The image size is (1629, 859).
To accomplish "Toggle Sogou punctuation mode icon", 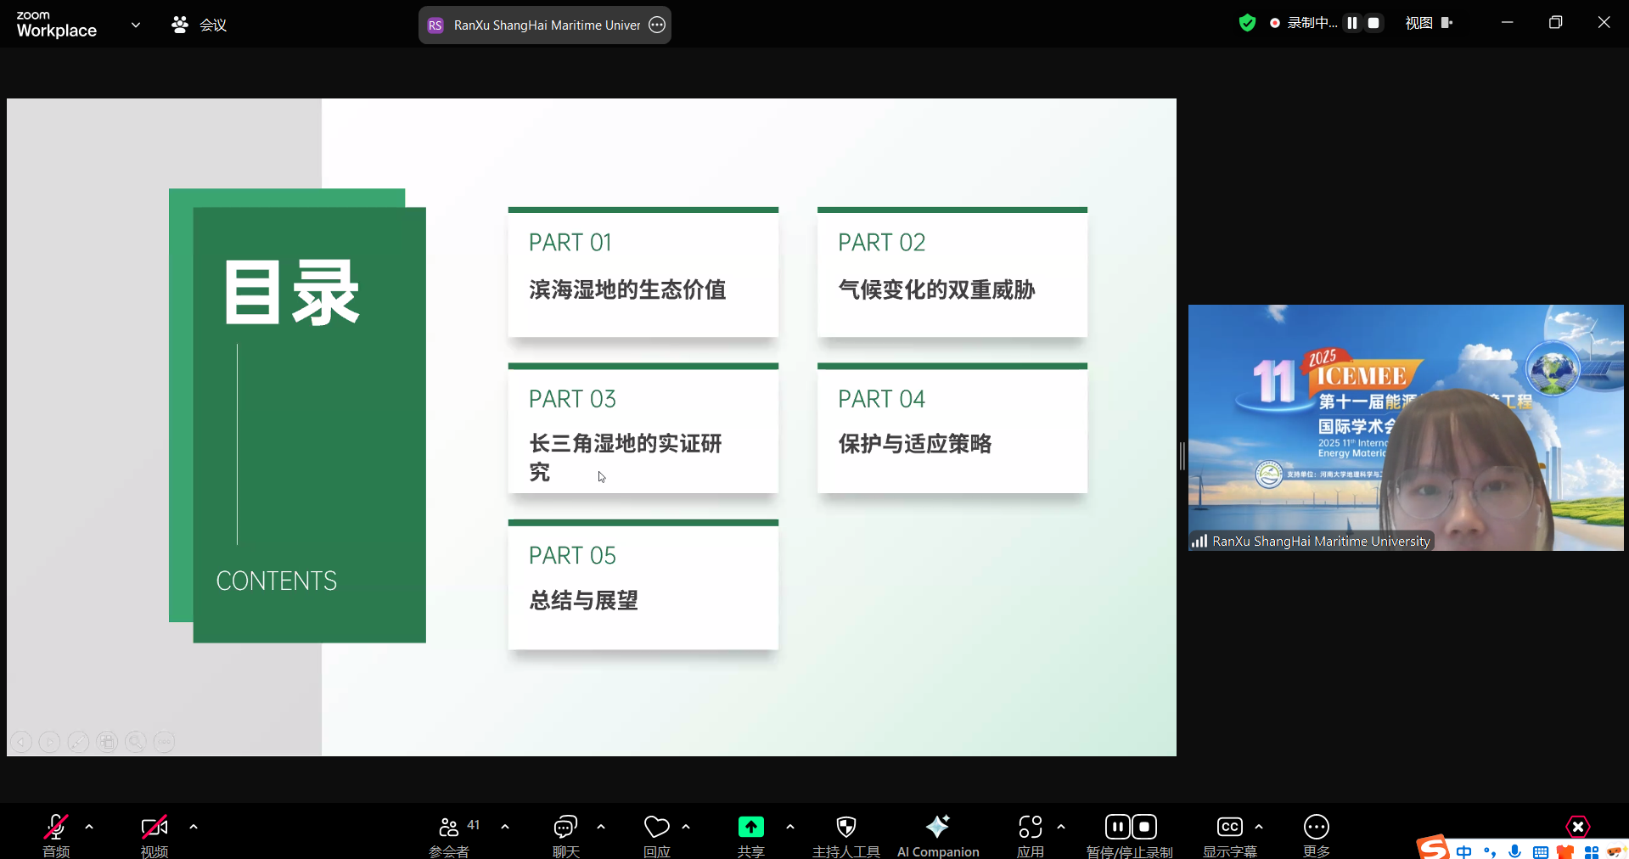I will (1490, 851).
